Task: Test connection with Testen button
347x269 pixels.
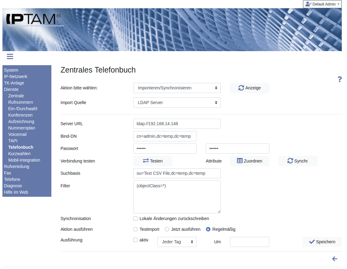Action: pos(153,161)
